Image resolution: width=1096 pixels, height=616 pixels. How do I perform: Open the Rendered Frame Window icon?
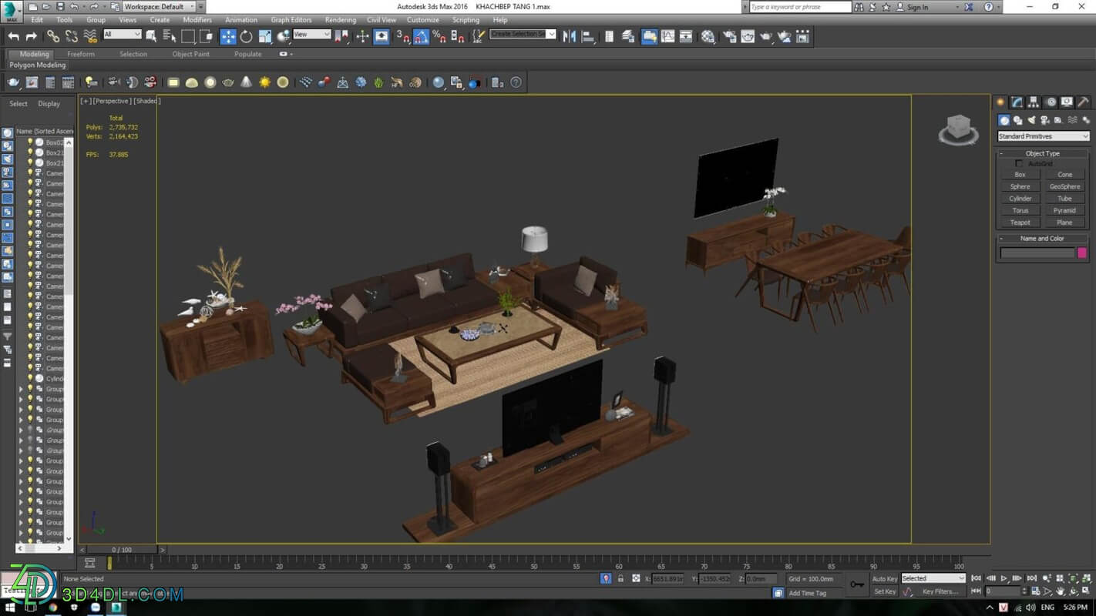748,36
